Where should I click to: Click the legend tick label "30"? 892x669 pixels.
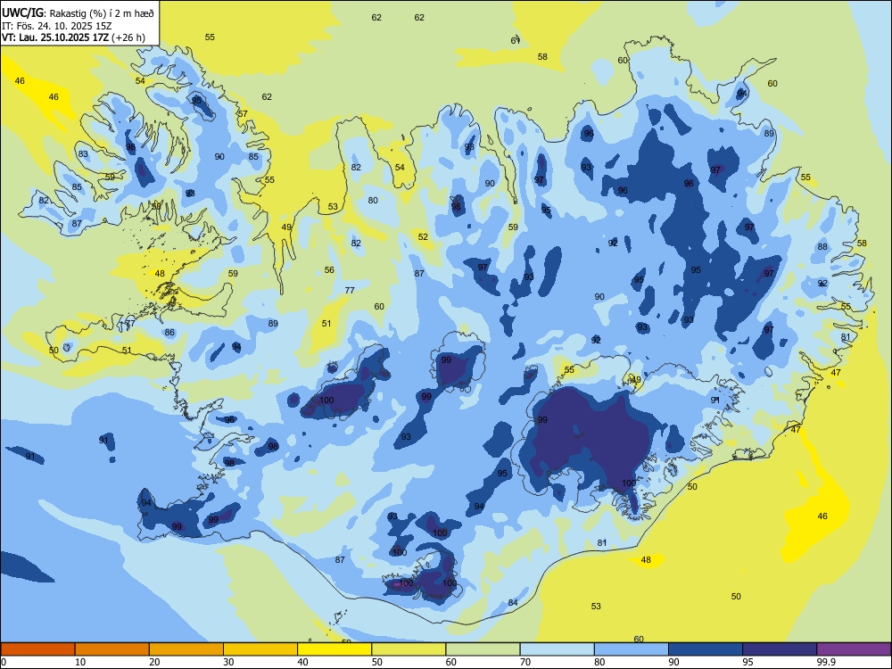pos(228,662)
